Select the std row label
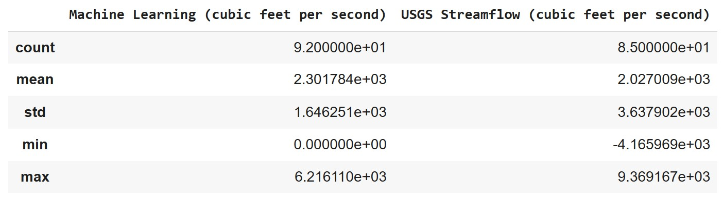The height and width of the screenshot is (198, 723). coord(35,112)
